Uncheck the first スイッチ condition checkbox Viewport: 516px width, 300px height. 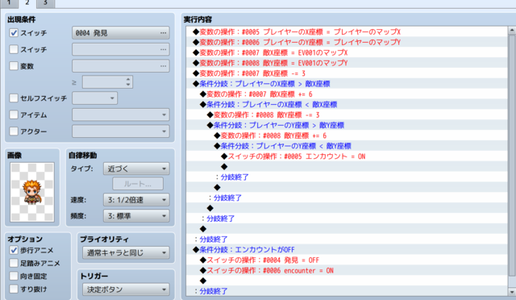14,33
